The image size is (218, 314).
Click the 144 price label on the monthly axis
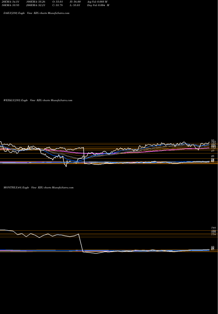[213, 228]
